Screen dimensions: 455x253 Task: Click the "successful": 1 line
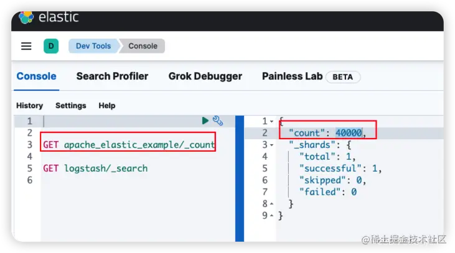tap(340, 168)
